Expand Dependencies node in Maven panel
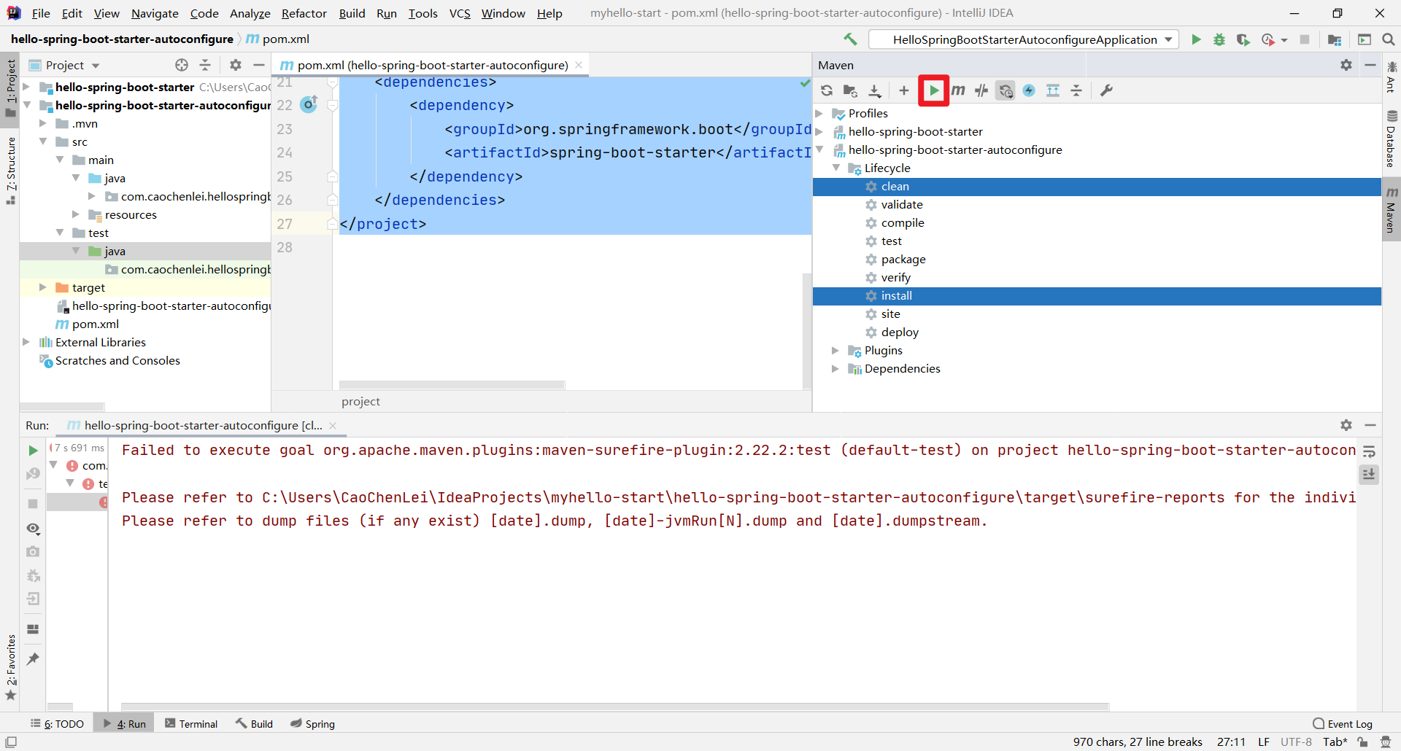Viewport: 1401px width, 751px height. (x=836, y=369)
